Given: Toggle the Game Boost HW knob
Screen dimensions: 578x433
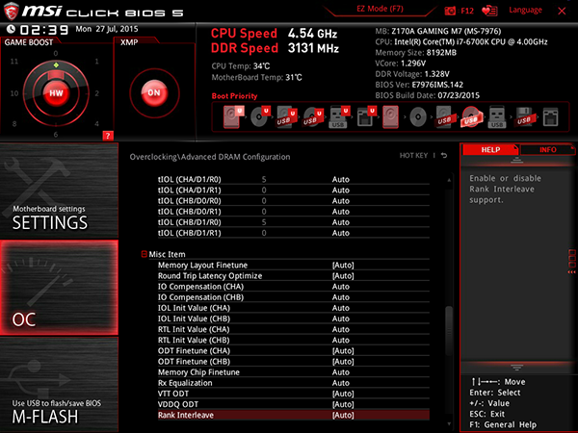Looking at the screenshot, I should click(x=56, y=93).
